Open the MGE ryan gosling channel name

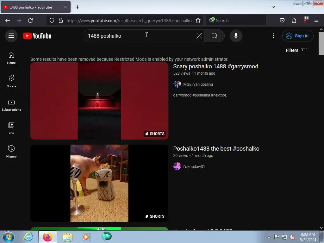(198, 84)
